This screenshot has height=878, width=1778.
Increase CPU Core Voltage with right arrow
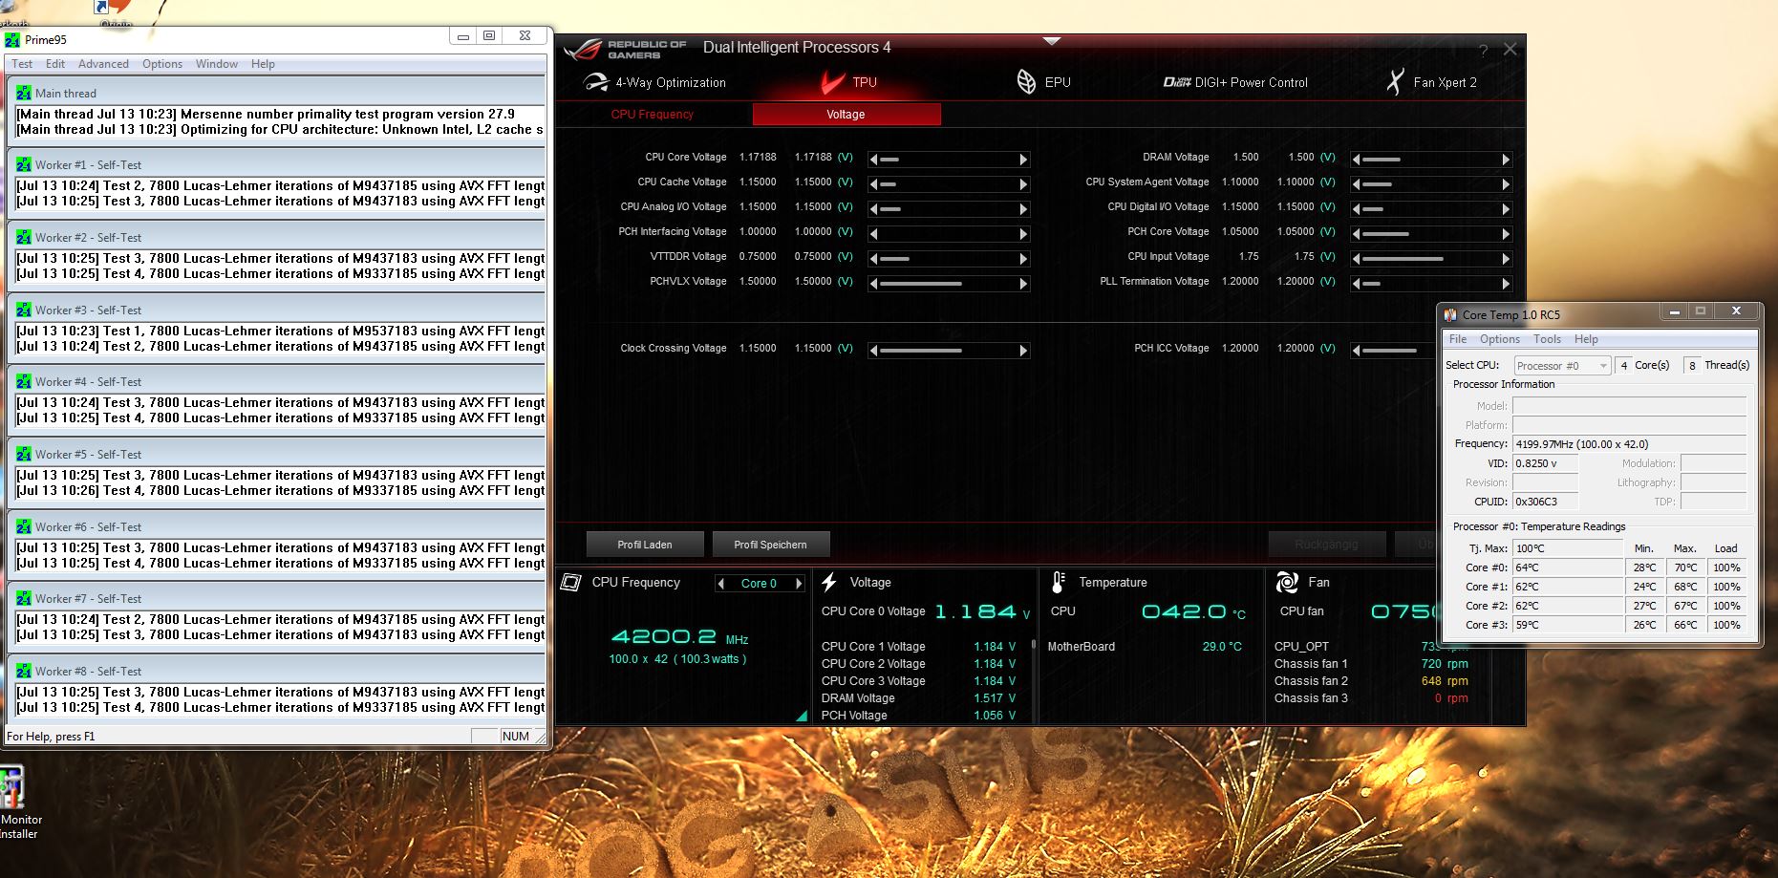[x=1023, y=160]
